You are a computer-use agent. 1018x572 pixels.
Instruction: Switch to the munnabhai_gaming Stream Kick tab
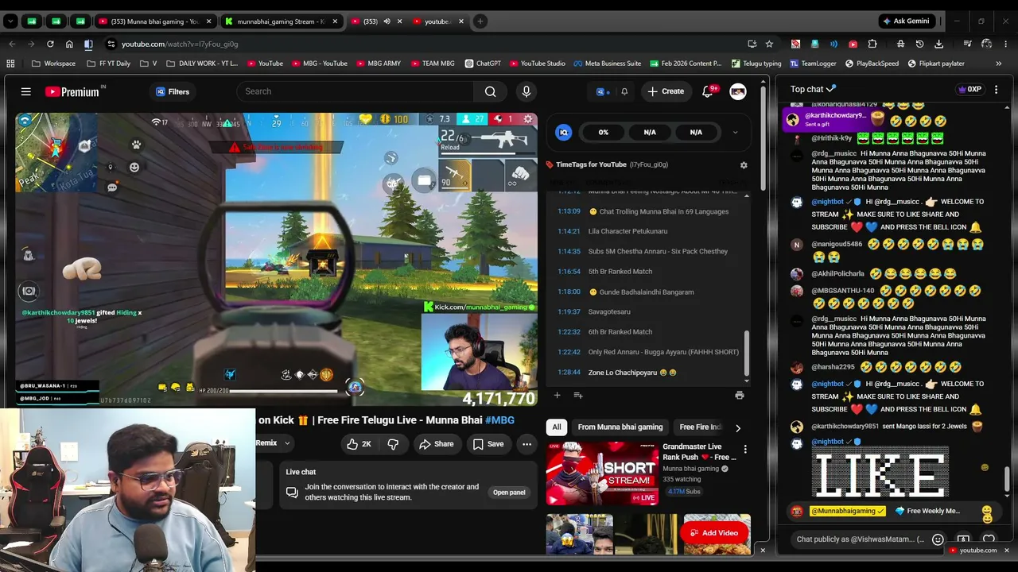coord(280,21)
